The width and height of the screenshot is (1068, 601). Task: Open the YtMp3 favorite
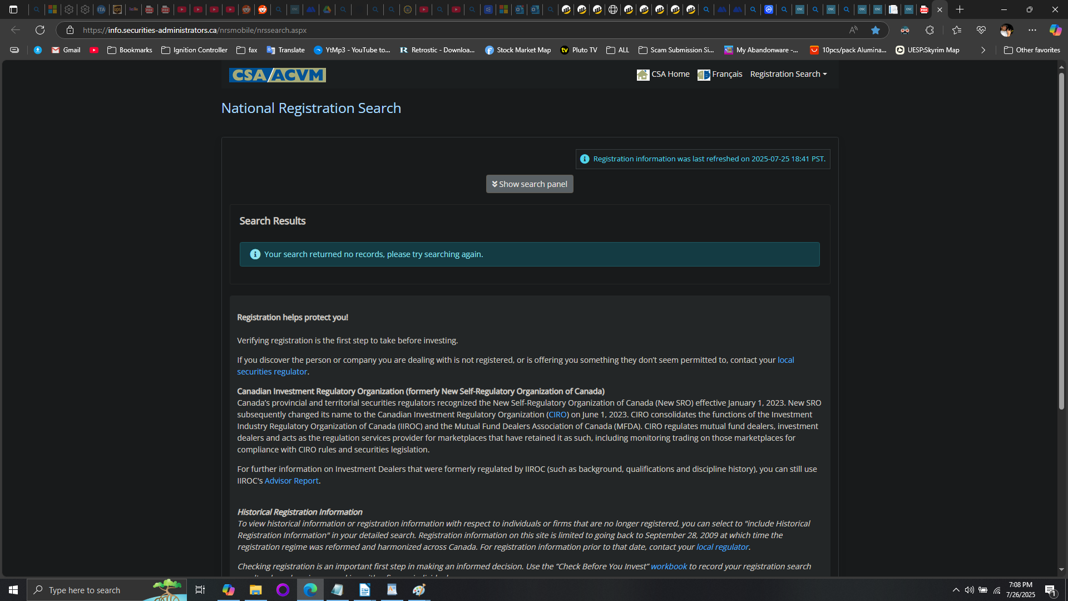click(x=352, y=50)
